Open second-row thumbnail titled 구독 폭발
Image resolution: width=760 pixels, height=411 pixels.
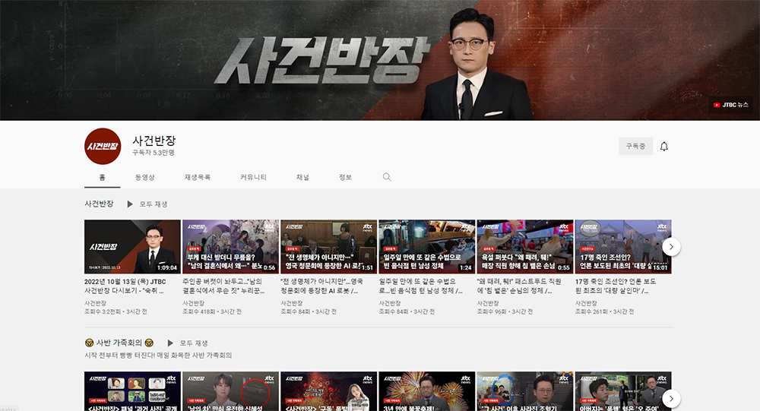328,391
